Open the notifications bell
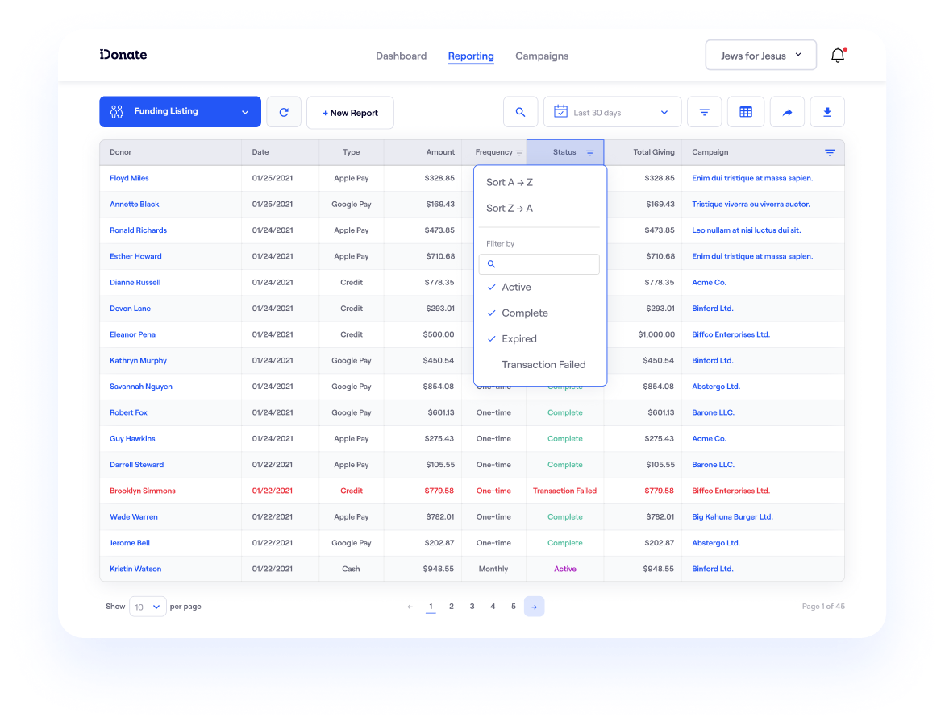Image resolution: width=945 pixels, height=725 pixels. click(838, 55)
